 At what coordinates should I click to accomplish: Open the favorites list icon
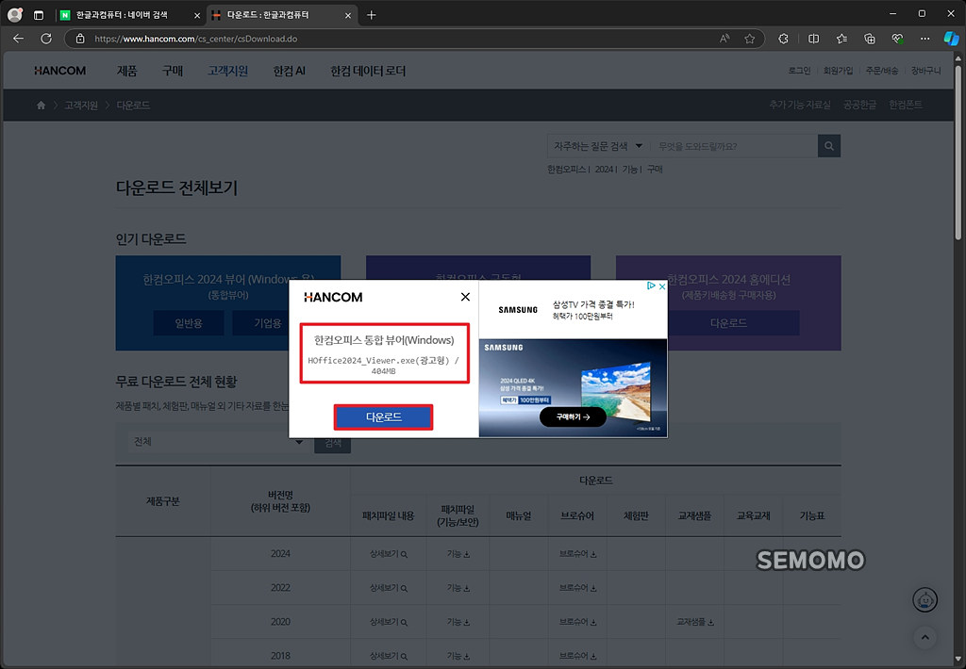[841, 39]
